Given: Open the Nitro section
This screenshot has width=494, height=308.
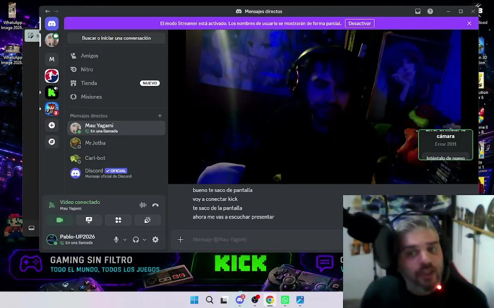Looking at the screenshot, I should 116,69.
